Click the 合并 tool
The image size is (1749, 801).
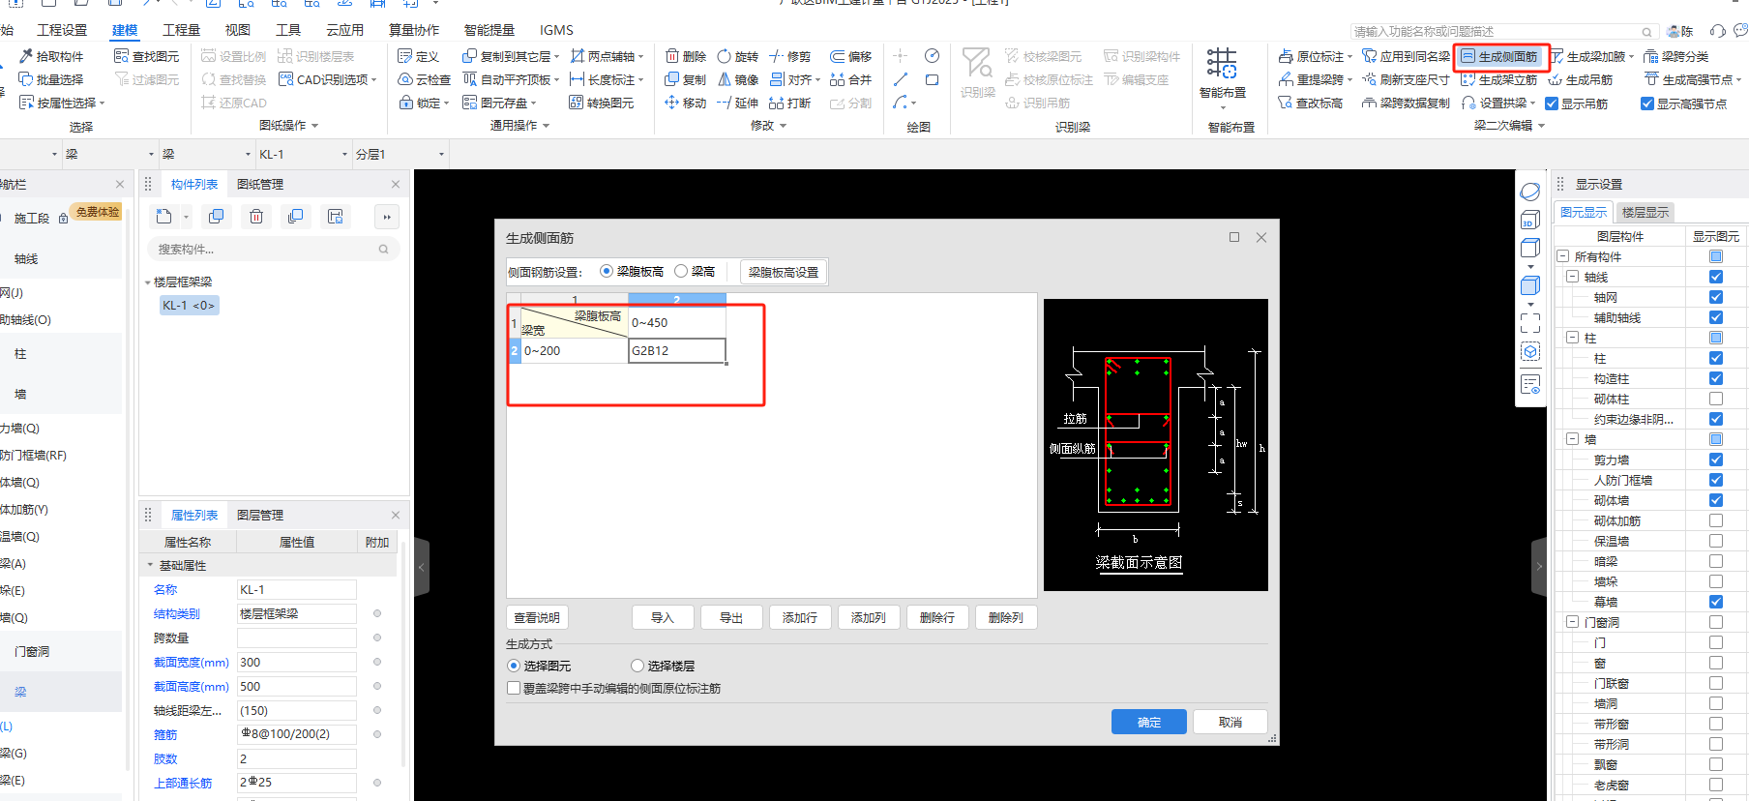point(850,79)
